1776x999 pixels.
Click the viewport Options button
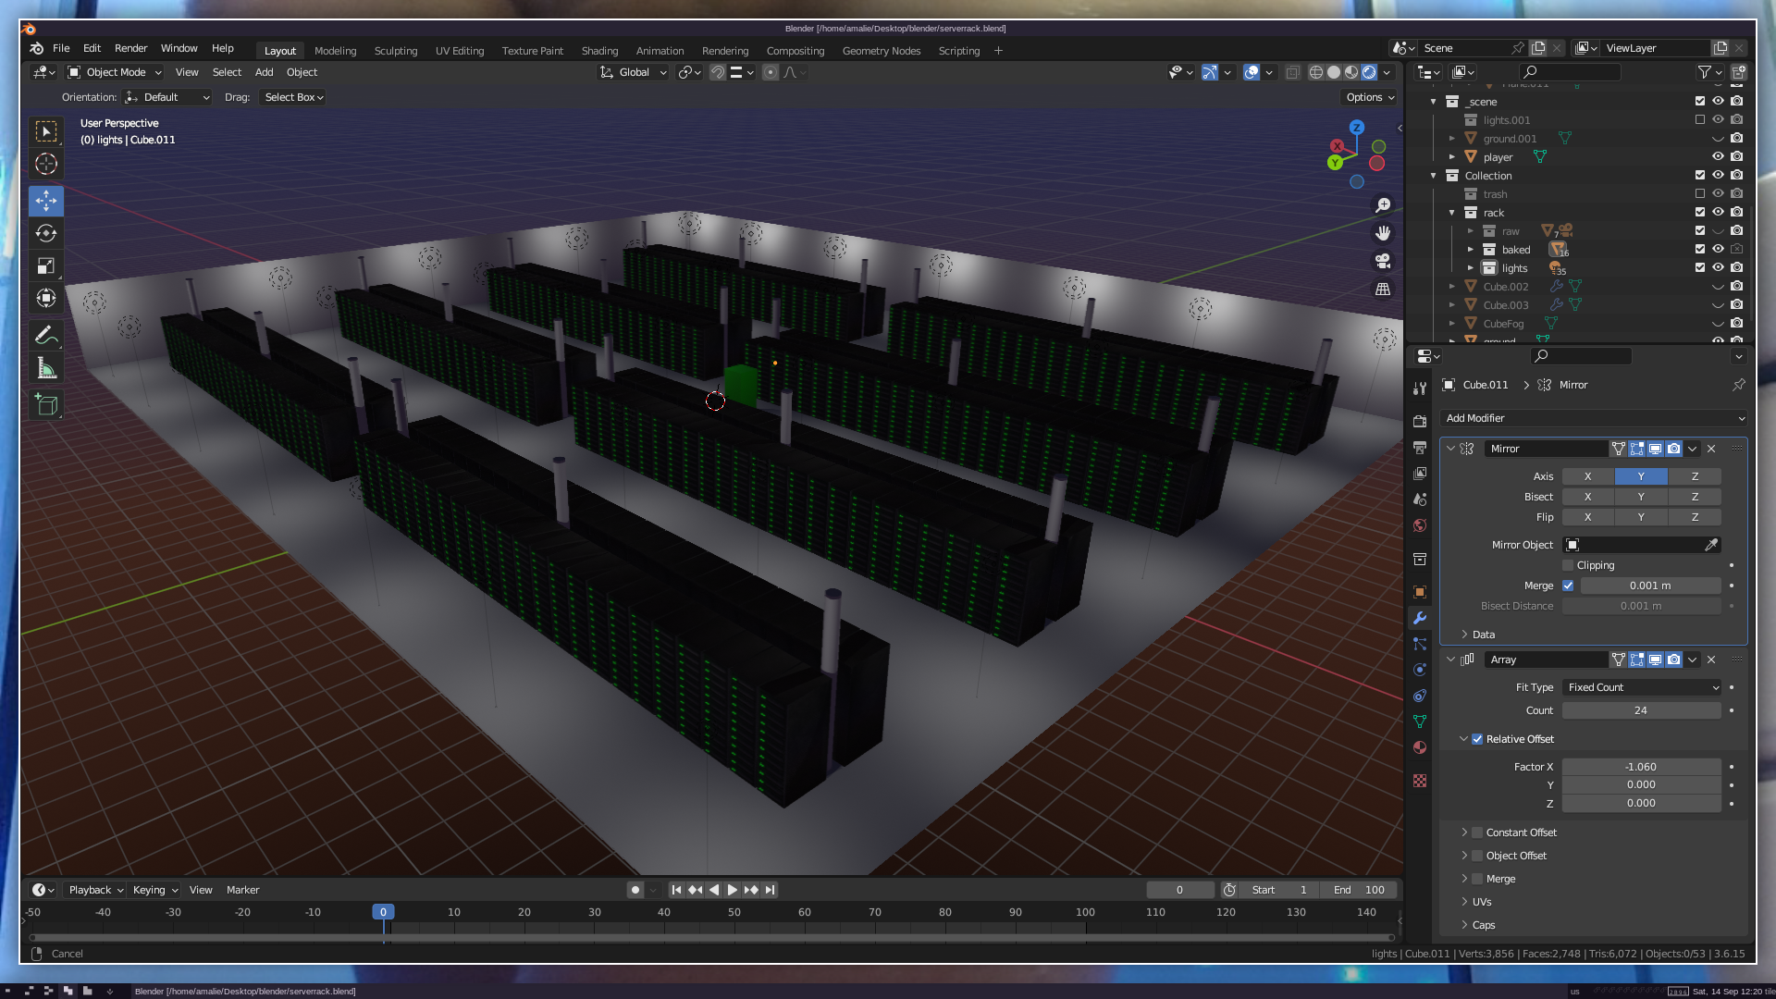click(x=1369, y=97)
